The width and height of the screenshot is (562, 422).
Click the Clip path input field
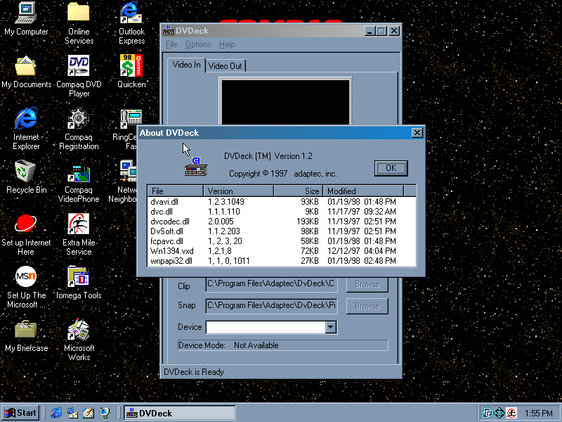[271, 284]
